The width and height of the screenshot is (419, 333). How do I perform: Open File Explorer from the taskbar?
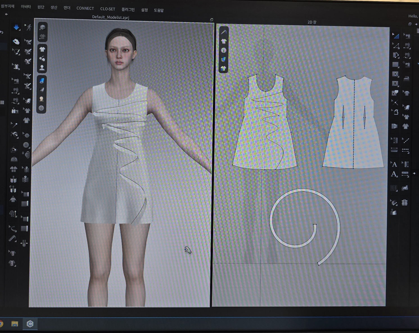click(x=15, y=324)
